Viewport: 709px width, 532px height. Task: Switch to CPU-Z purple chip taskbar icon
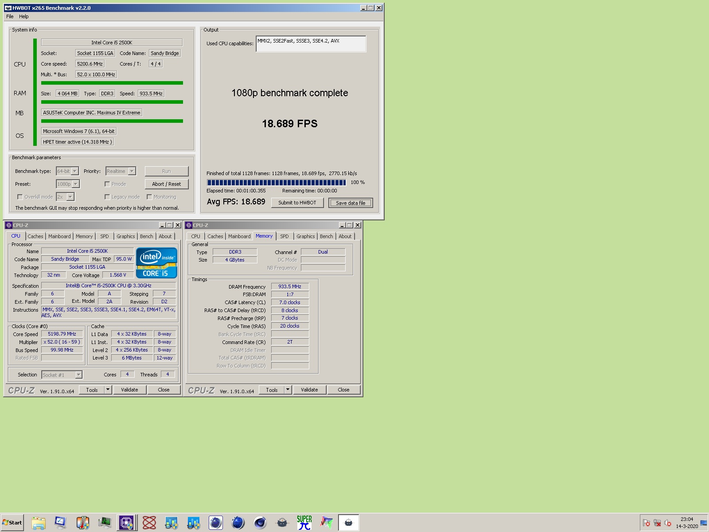coord(126,523)
